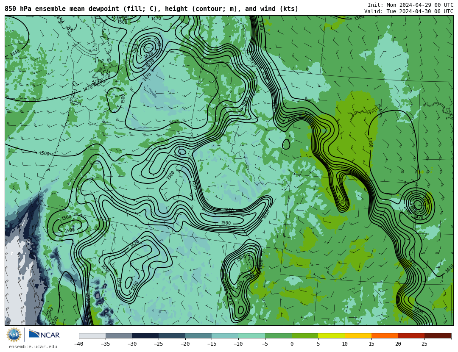Pick the mint -10 to -5 colorbar swatch
The height and width of the screenshot is (352, 458).
251,335
